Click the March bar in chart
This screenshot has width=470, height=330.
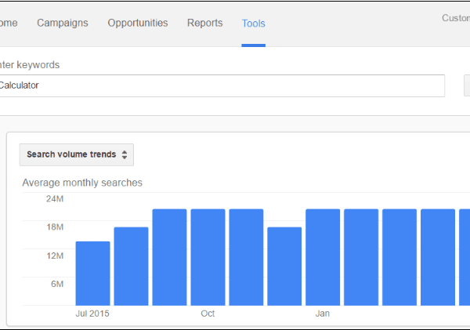pyautogui.click(x=399, y=257)
